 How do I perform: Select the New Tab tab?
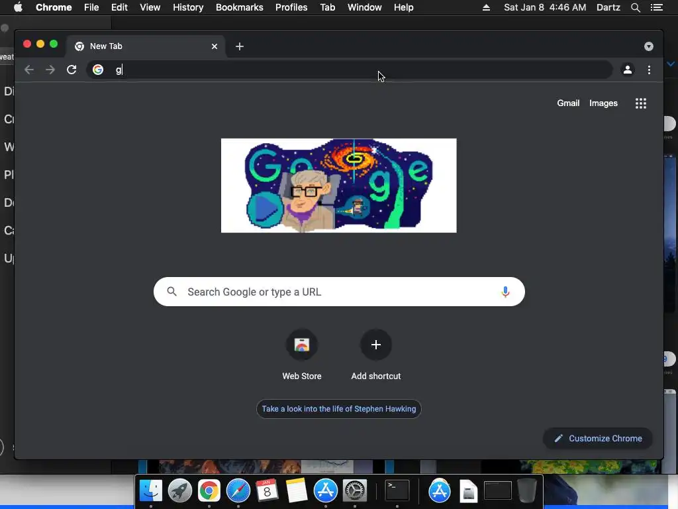pyautogui.click(x=145, y=46)
